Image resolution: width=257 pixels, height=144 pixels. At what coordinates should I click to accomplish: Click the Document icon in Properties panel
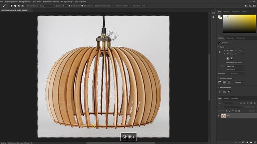pyautogui.click(x=220, y=43)
